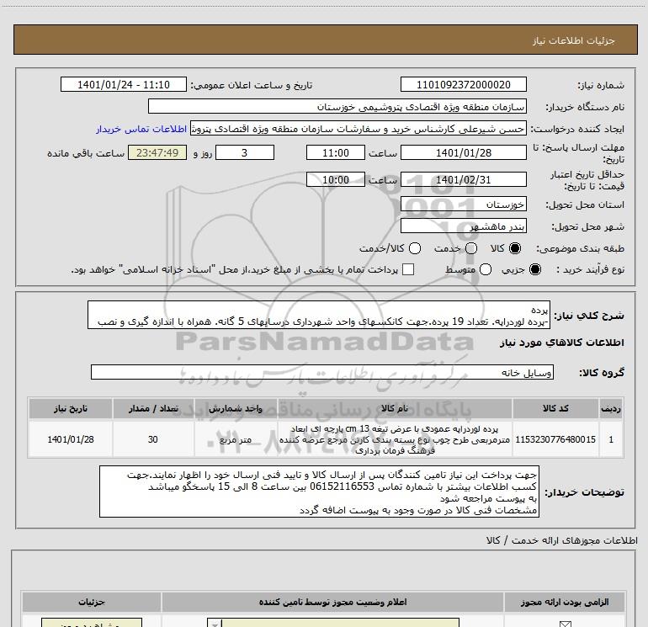This screenshot has width=648, height=627.
Task: Click the remaining time counter 23:47:49
Action: pos(157,152)
